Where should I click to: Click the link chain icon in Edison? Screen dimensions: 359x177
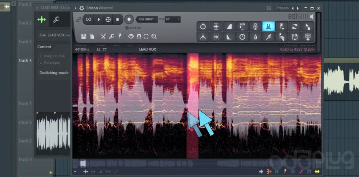pos(79,20)
